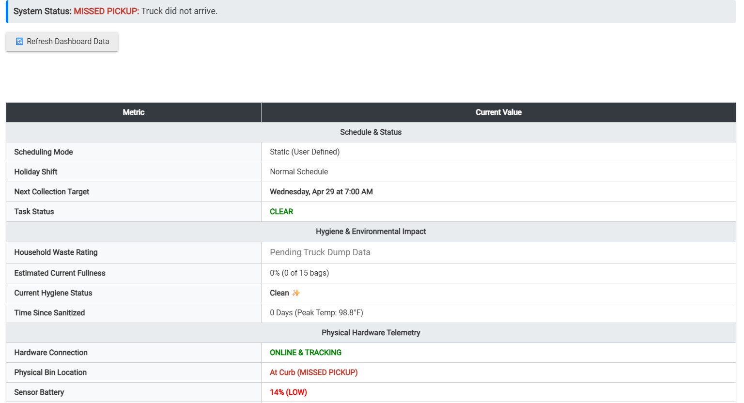744x403 pixels.
Task: Click the Time Since Sanitized value
Action: coord(316,313)
